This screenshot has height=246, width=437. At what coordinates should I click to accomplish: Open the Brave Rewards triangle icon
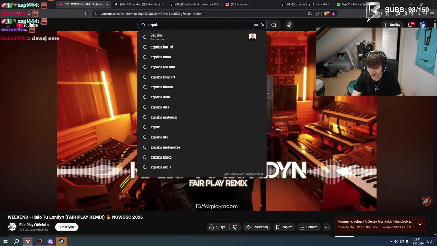(333, 14)
